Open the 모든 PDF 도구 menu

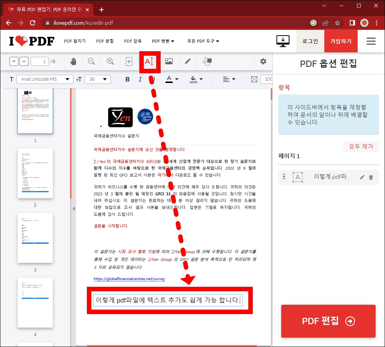(x=202, y=41)
